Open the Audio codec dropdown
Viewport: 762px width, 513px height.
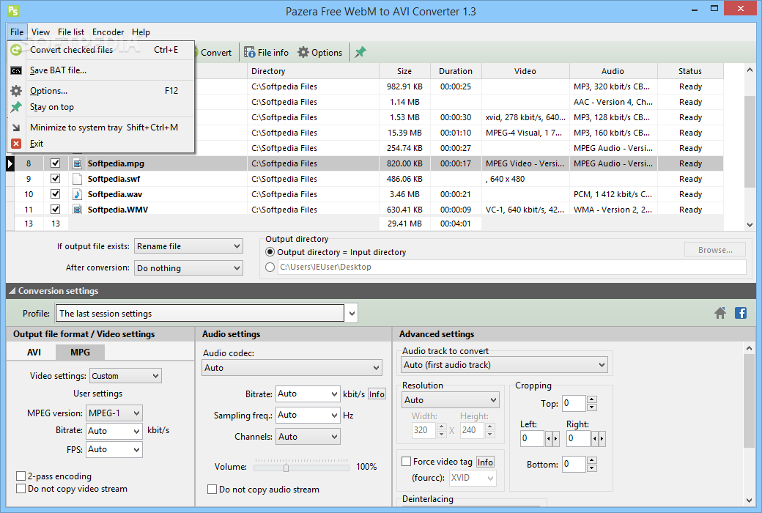(292, 368)
